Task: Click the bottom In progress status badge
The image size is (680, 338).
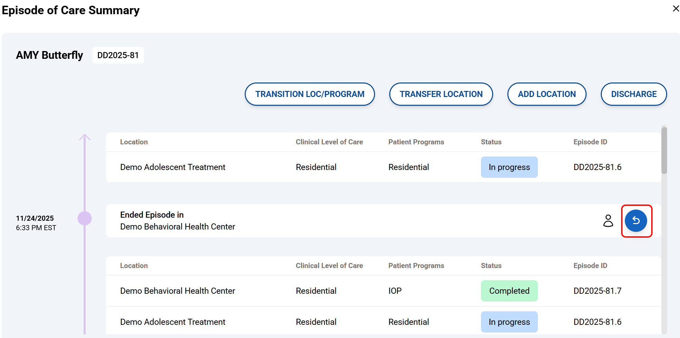Action: (509, 322)
